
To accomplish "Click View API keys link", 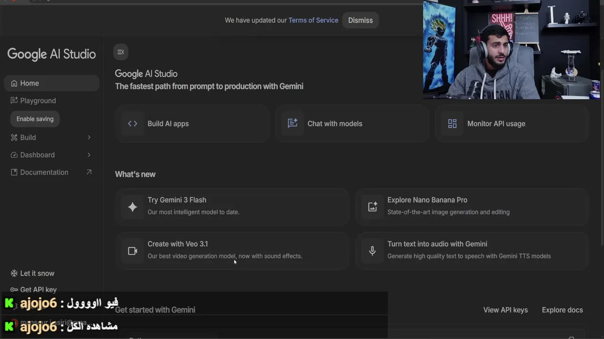I will (505, 310).
